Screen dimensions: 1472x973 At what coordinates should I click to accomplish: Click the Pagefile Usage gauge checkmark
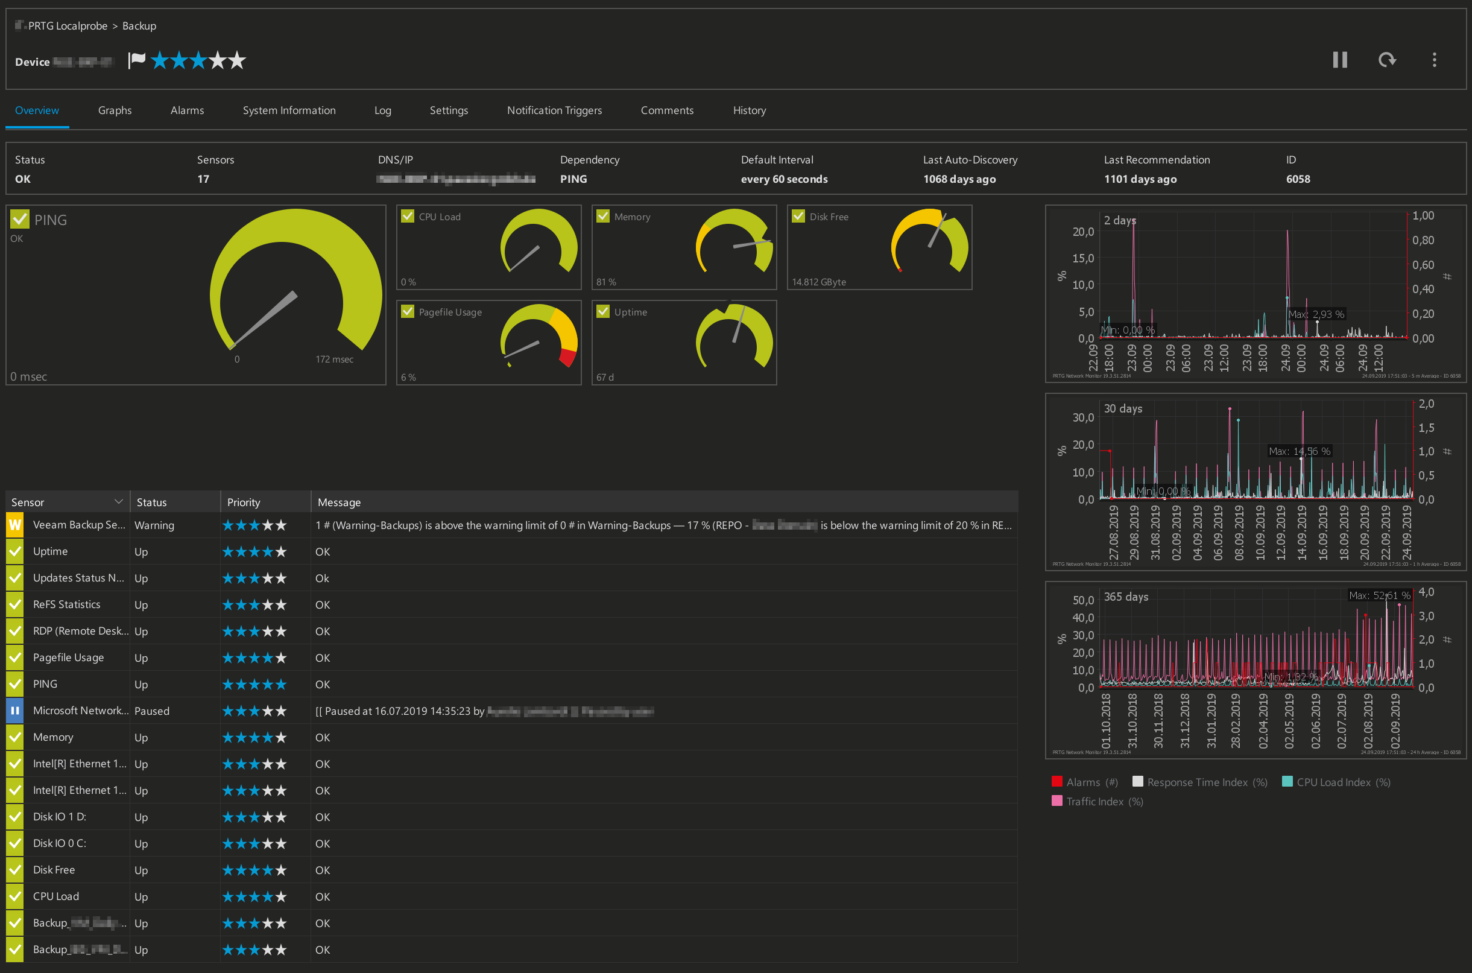click(x=408, y=311)
